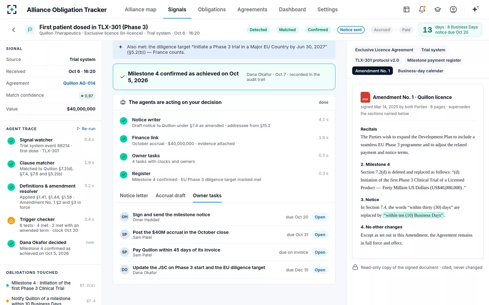Open the Exclusive Licence Agreement source chip
Viewport: 489px width, 305px height.
tap(384, 50)
